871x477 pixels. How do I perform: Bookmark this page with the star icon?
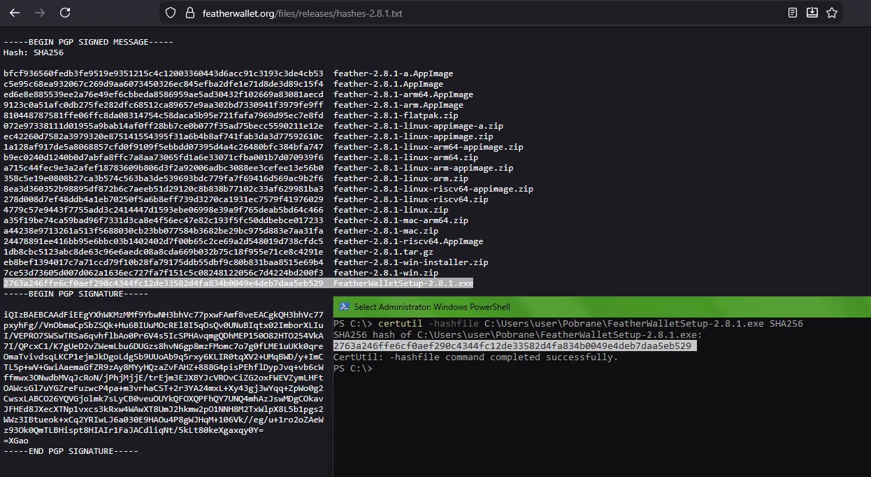click(831, 13)
